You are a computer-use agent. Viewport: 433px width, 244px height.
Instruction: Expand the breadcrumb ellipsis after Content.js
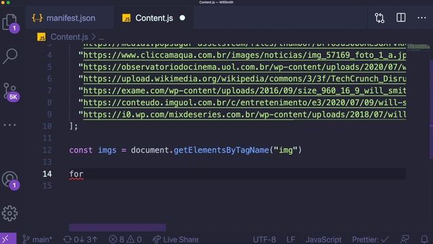tap(101, 38)
